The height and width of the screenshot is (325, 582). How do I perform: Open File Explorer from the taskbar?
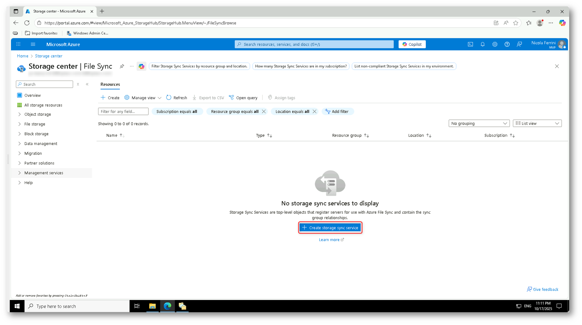coord(152,306)
